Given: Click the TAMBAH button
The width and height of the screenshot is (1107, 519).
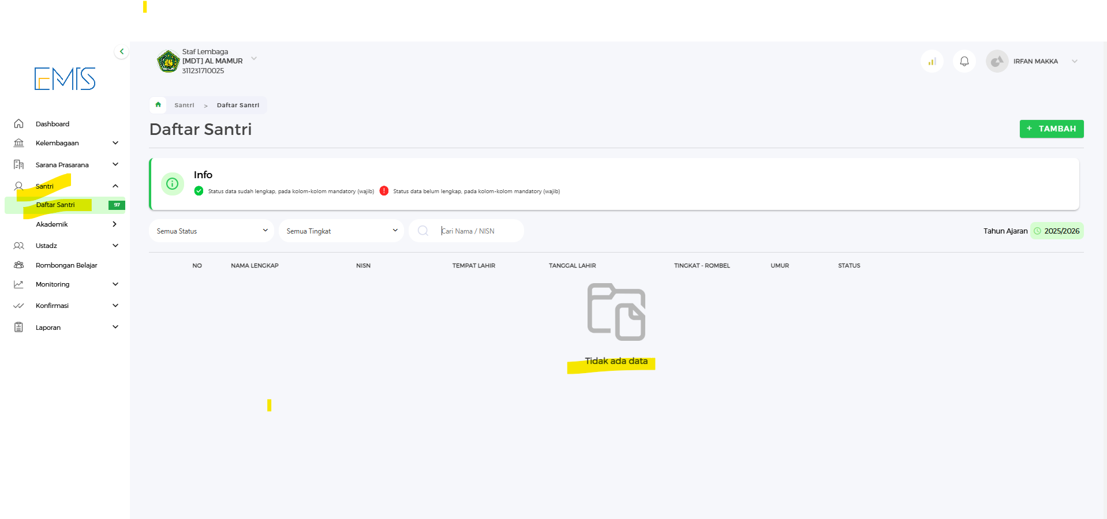Looking at the screenshot, I should tap(1051, 129).
